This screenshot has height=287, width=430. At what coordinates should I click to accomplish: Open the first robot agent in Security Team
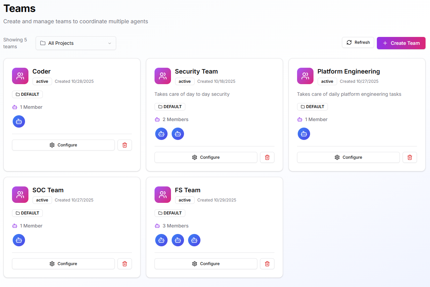pos(161,134)
